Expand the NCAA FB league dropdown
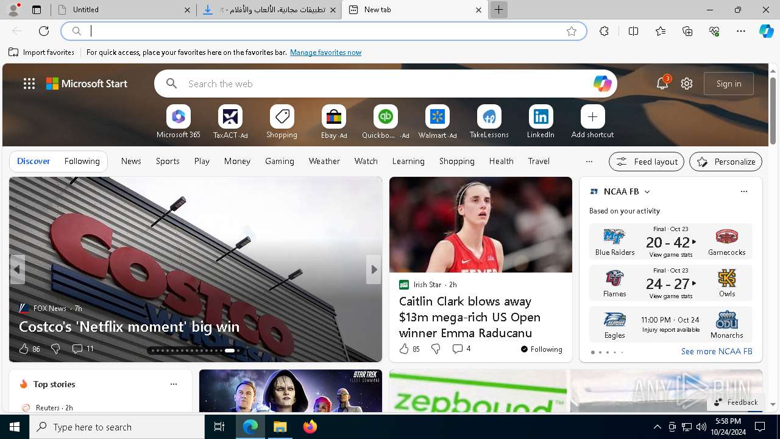 point(647,191)
